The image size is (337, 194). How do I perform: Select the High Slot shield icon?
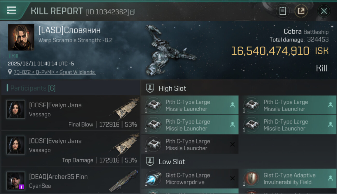[150, 88]
